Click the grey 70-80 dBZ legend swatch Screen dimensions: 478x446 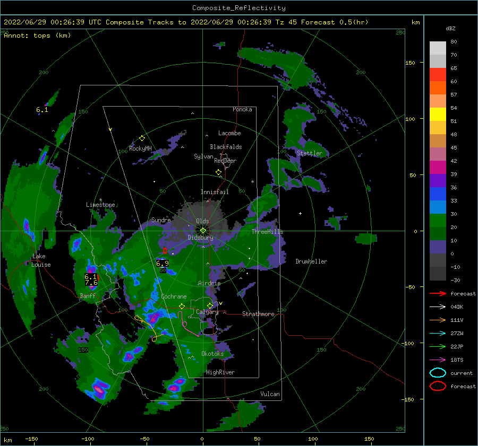(x=438, y=48)
